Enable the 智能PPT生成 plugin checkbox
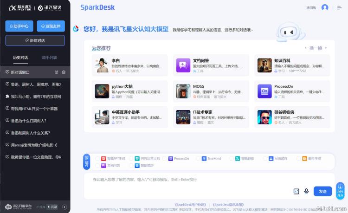 point(97,159)
